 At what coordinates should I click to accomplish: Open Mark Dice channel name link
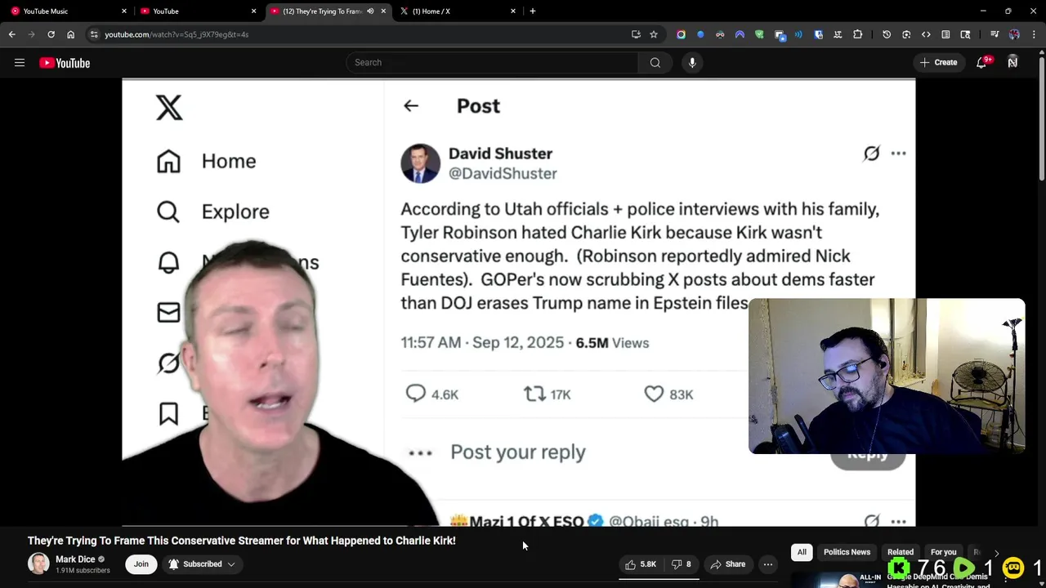75,559
